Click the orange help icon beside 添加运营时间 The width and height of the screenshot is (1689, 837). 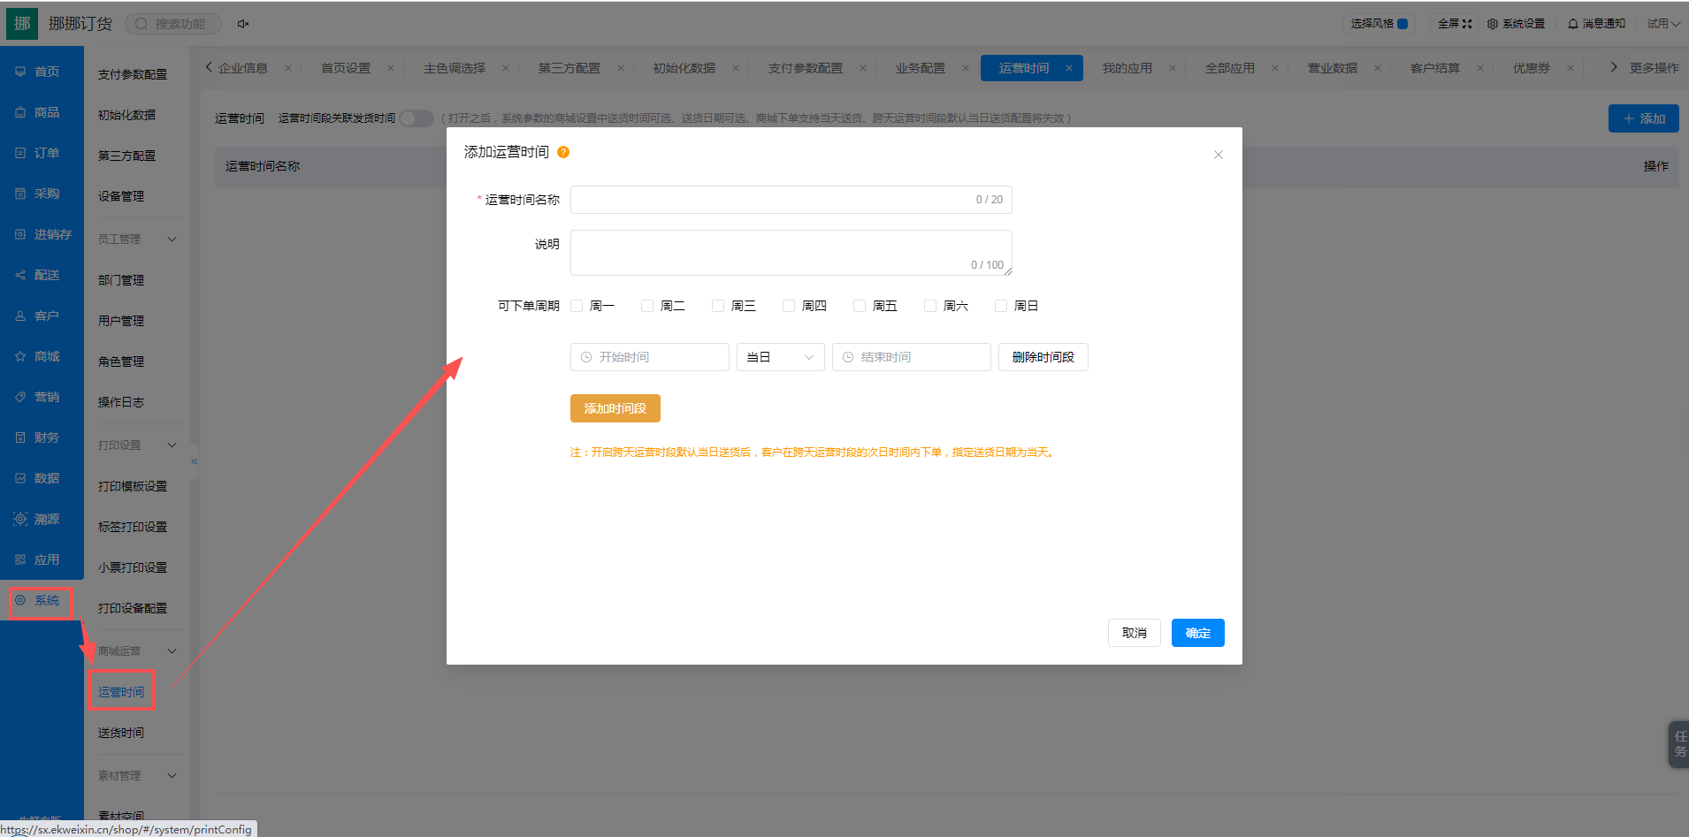tap(563, 152)
